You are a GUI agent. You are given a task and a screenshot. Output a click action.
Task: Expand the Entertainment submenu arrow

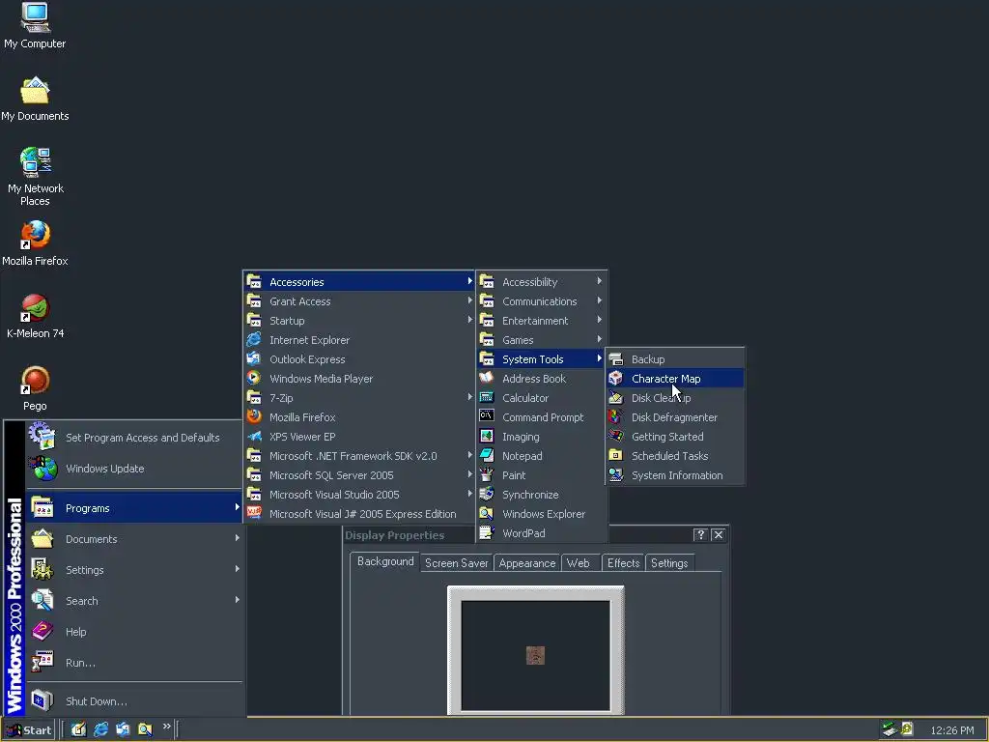[x=599, y=320]
